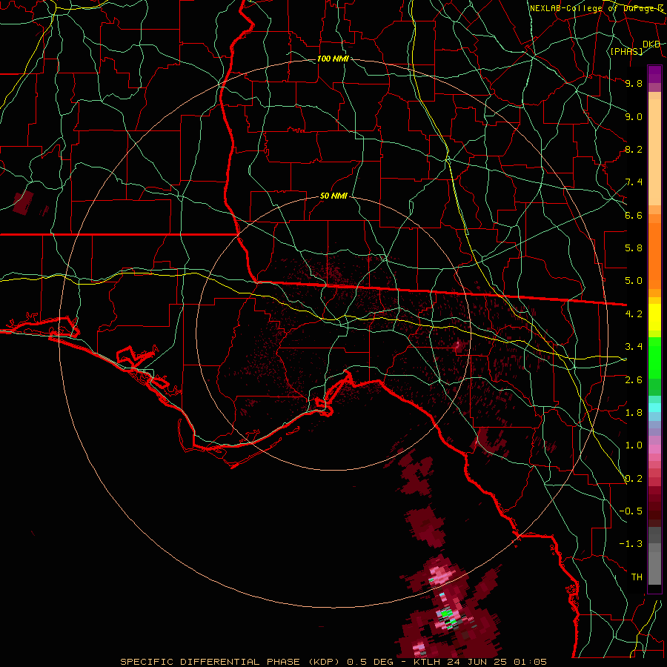Click the KDP product title at bottom

click(x=333, y=662)
